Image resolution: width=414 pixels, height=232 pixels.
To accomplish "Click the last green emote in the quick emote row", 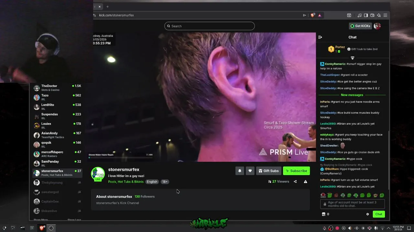I will click(382, 195).
